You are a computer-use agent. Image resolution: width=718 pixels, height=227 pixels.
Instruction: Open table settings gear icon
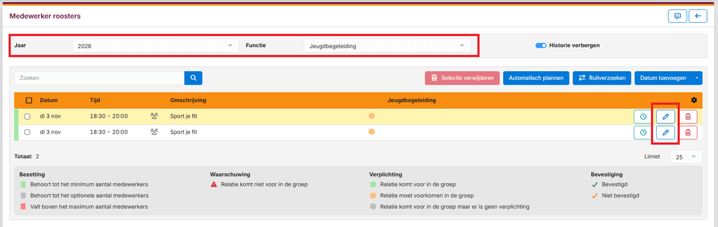coord(694,100)
